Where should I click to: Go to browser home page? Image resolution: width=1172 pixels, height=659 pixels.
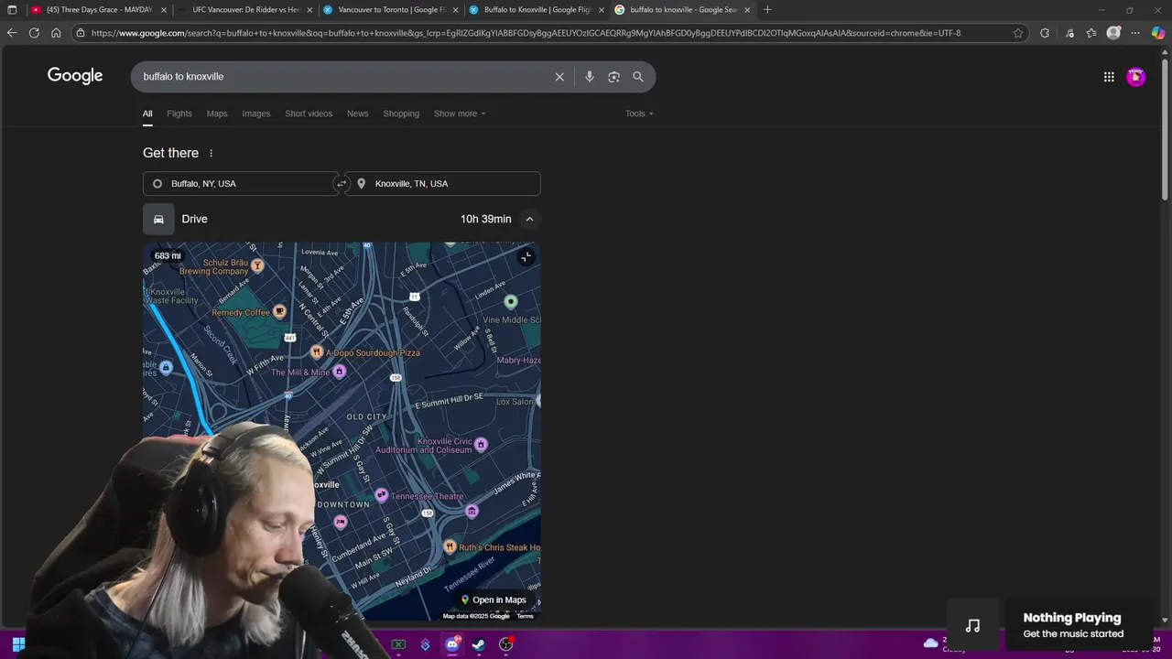coord(56,33)
